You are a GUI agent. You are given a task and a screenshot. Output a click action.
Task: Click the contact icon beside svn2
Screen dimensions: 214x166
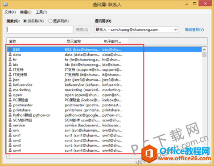point(10,140)
